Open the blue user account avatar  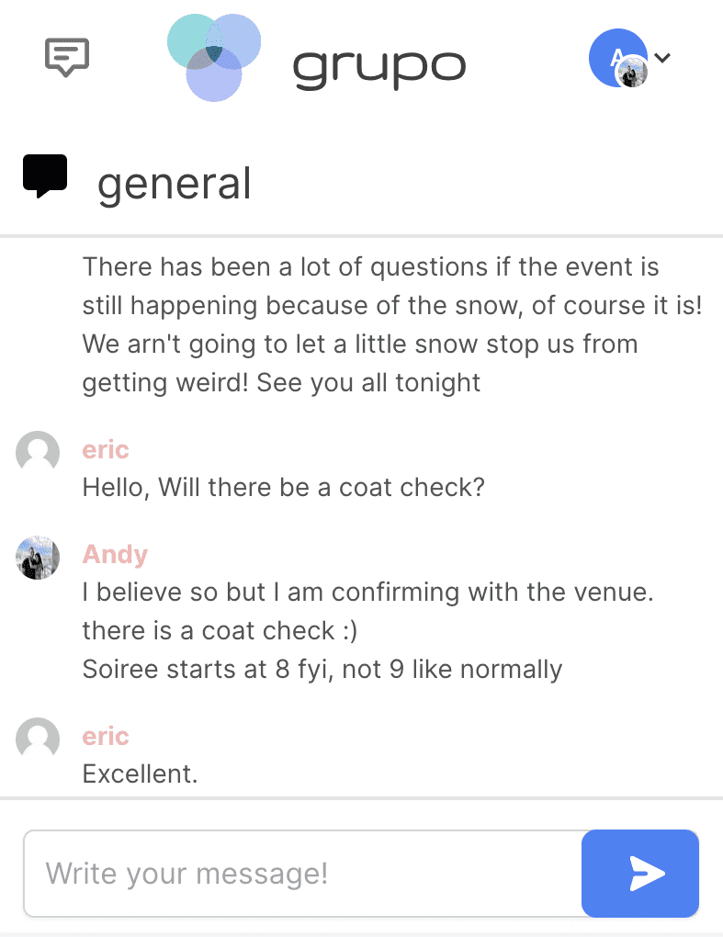click(616, 58)
